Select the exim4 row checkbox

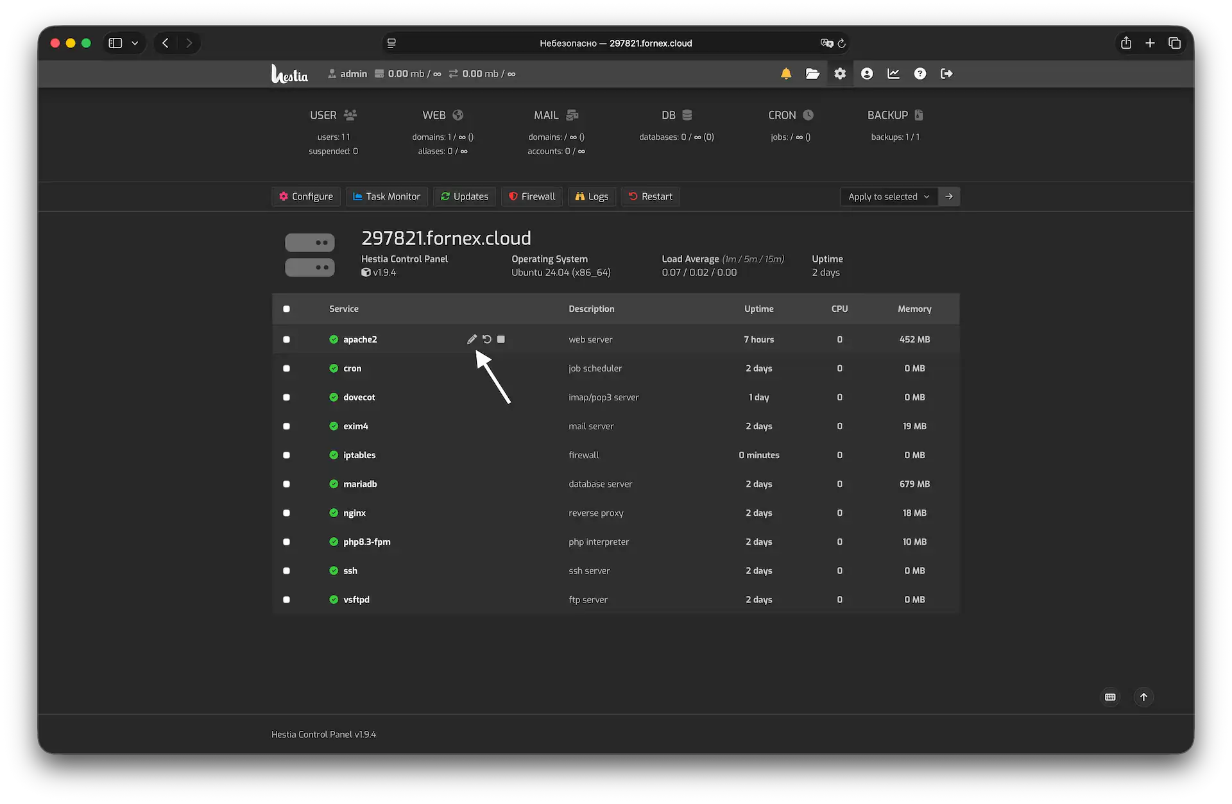[286, 426]
